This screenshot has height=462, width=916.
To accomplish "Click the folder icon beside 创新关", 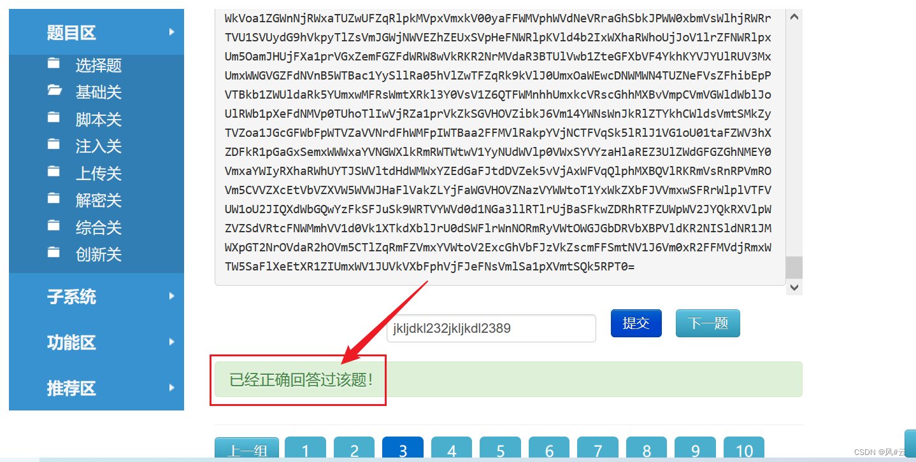I will 54,253.
